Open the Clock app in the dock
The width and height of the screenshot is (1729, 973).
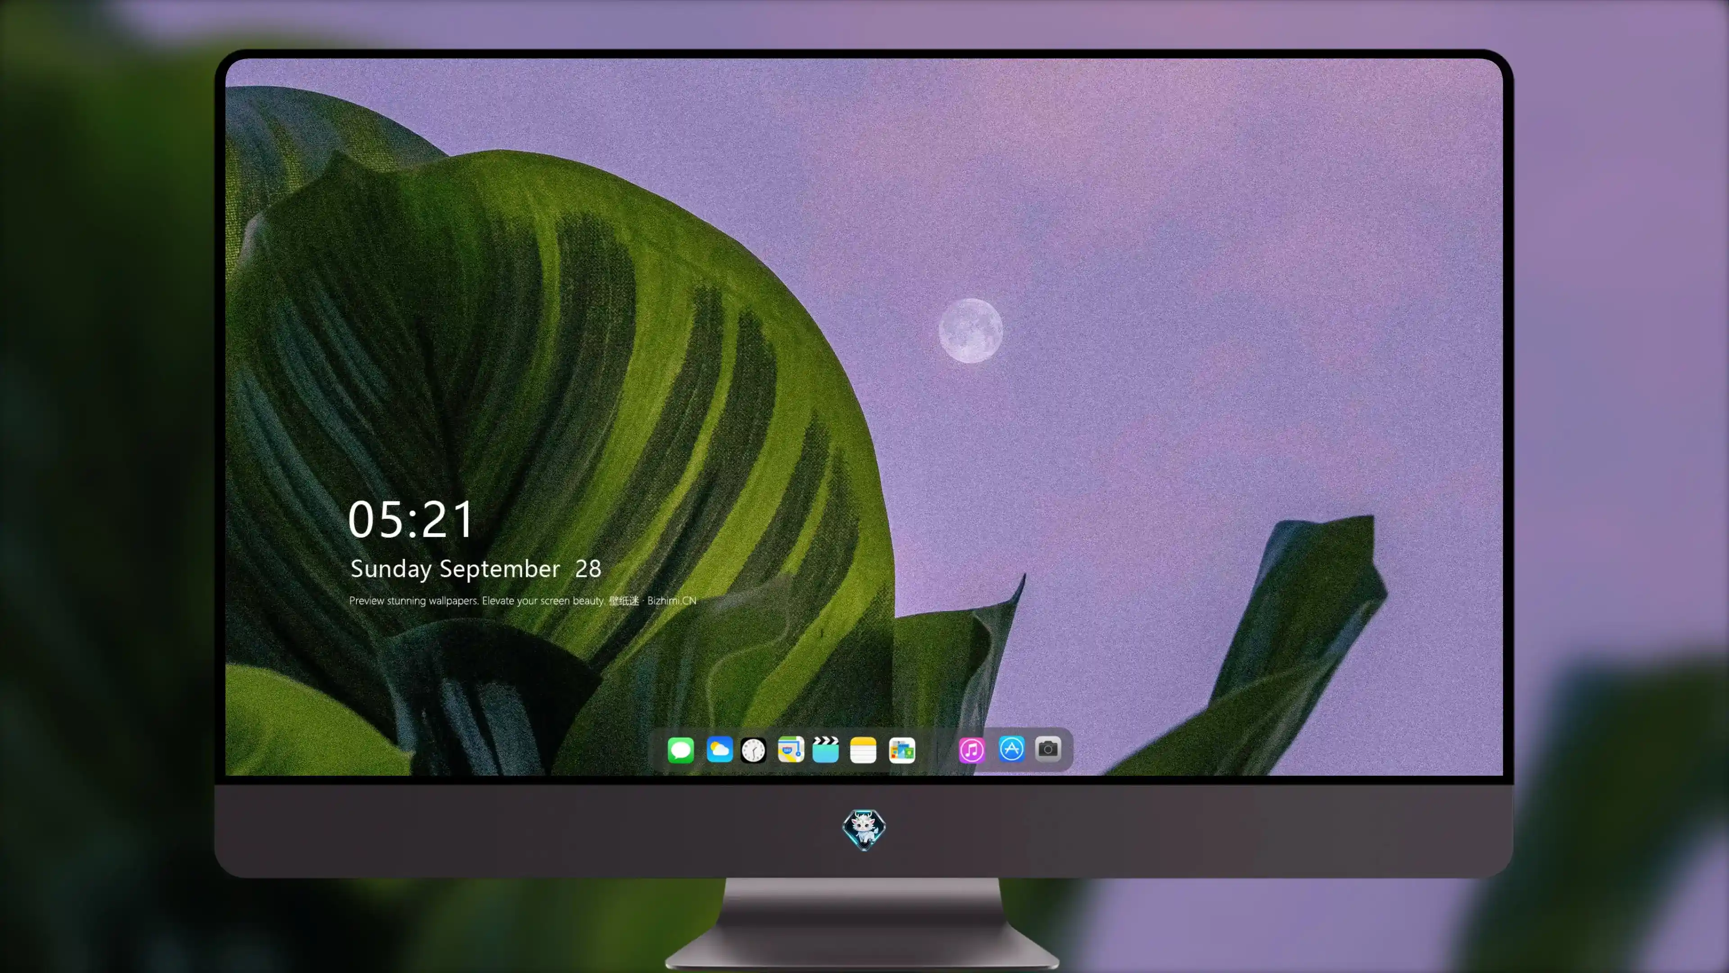(x=753, y=750)
